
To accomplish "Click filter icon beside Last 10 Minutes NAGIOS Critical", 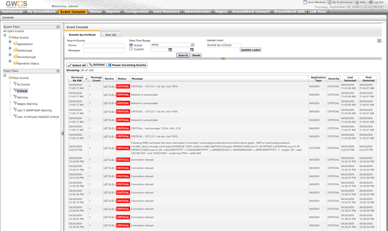I will [x=15, y=116].
